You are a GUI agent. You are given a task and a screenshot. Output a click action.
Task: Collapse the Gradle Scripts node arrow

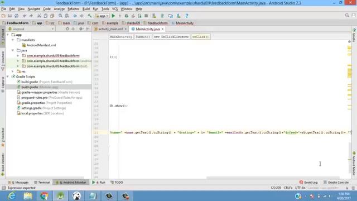[x=8, y=76]
